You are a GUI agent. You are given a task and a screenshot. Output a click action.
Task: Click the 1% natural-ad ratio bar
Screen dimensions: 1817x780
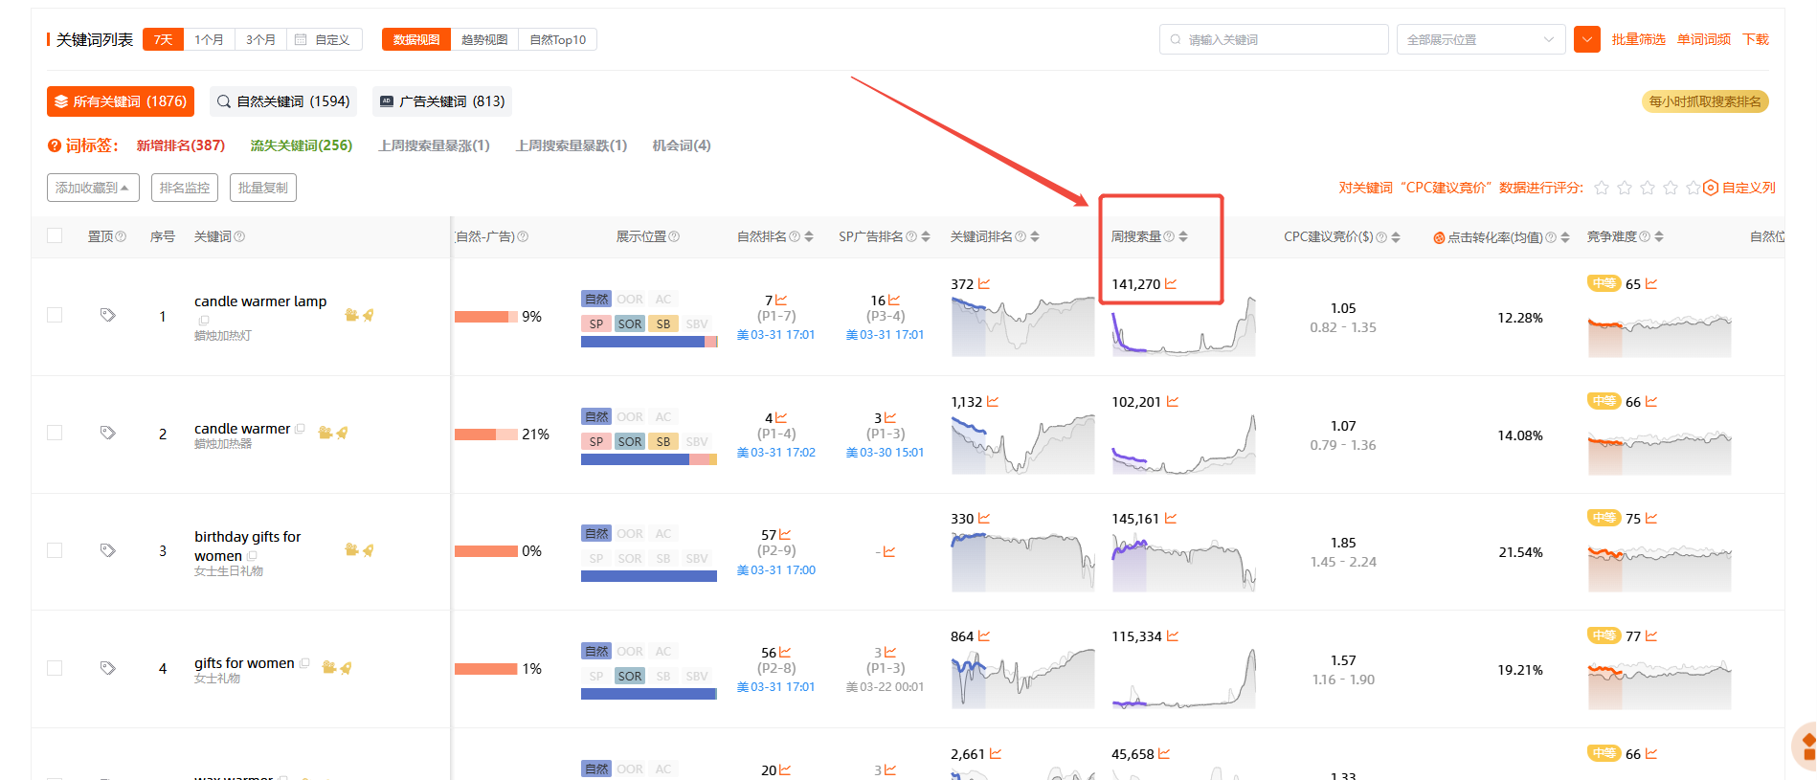(x=486, y=669)
